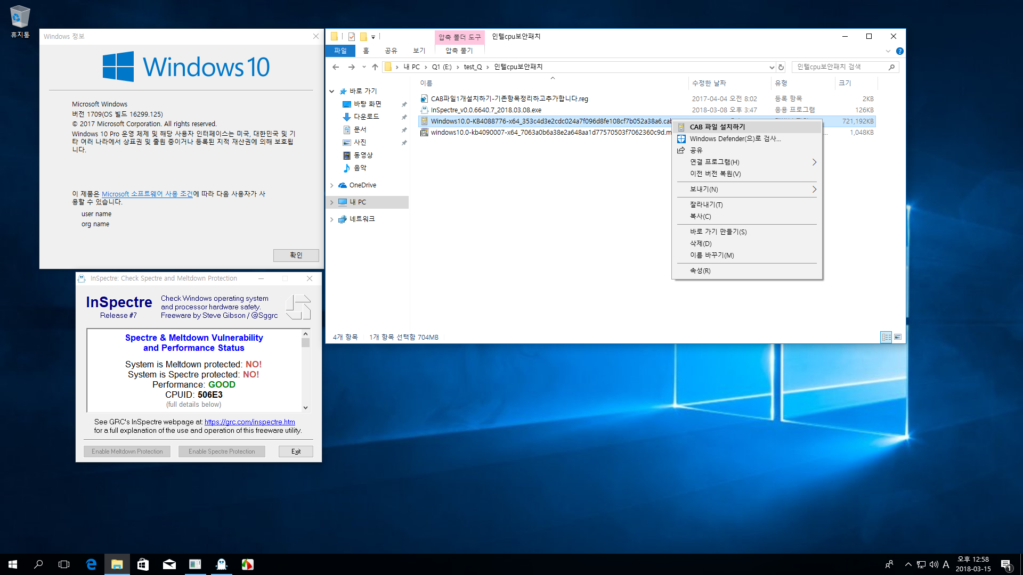
Task: Select 이전 버전 복원 menu item
Action: coord(747,174)
